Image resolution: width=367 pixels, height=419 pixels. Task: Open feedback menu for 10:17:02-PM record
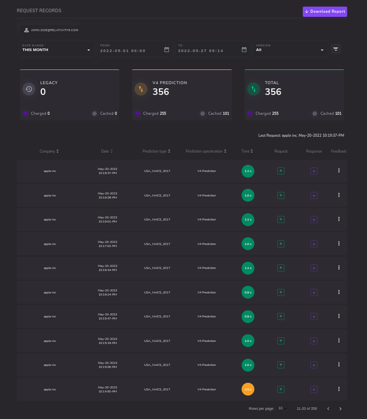click(339, 243)
